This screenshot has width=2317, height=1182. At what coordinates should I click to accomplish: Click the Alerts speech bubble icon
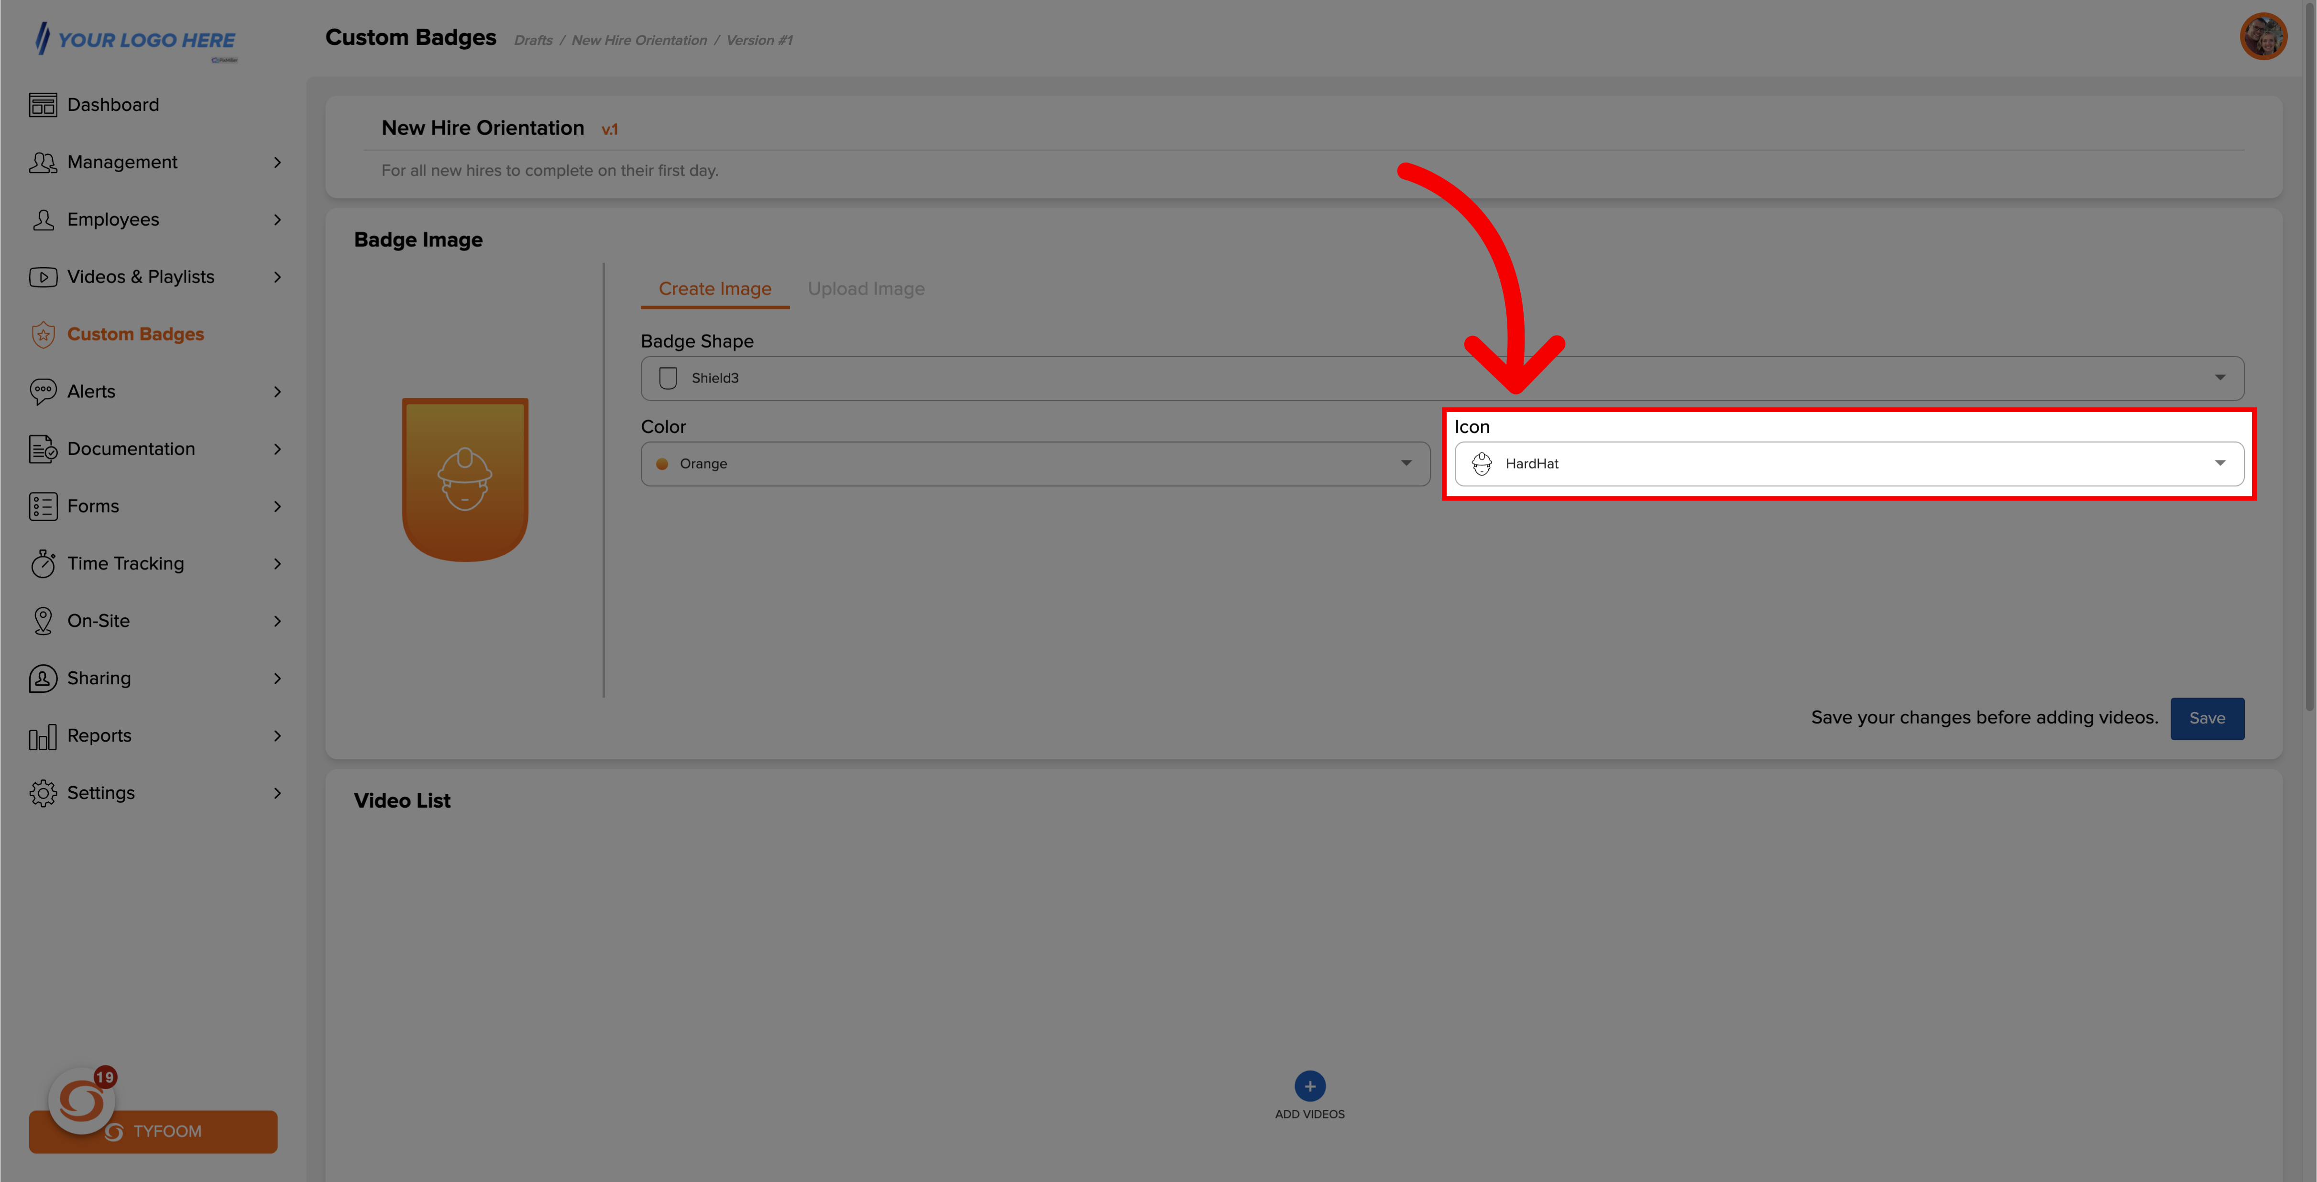(42, 392)
